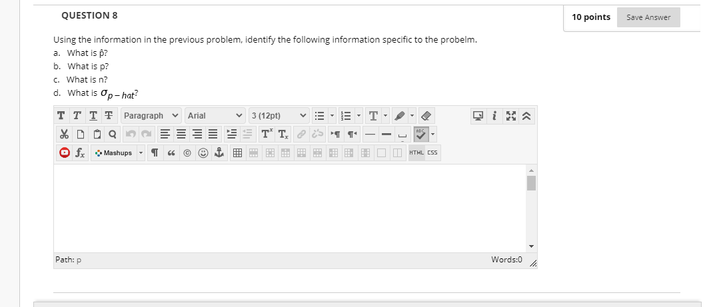Toggle show nonprinting paragraph characters

155,153
